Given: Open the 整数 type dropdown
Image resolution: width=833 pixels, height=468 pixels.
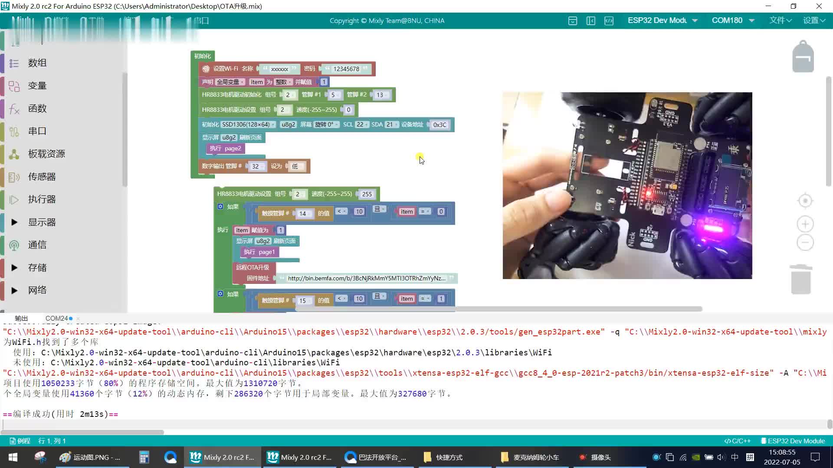Looking at the screenshot, I should pyautogui.click(x=283, y=82).
